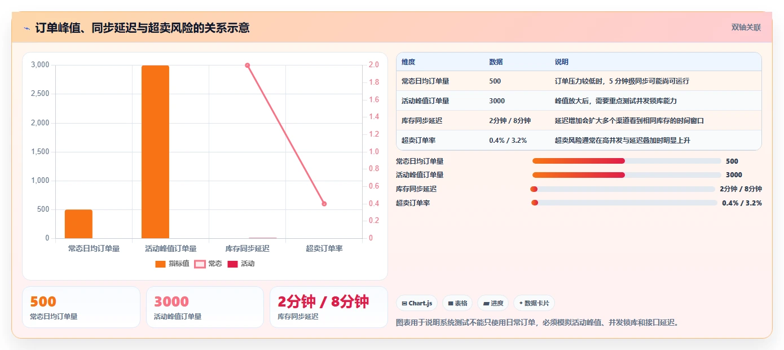Screen dimensions: 784x350
Task: Toggle the 指标值 legend swatch
Action: [160, 264]
